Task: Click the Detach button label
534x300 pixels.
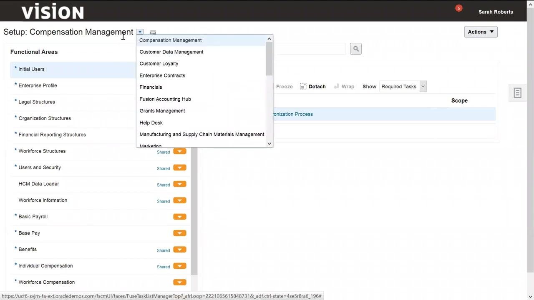Action: 317,87
